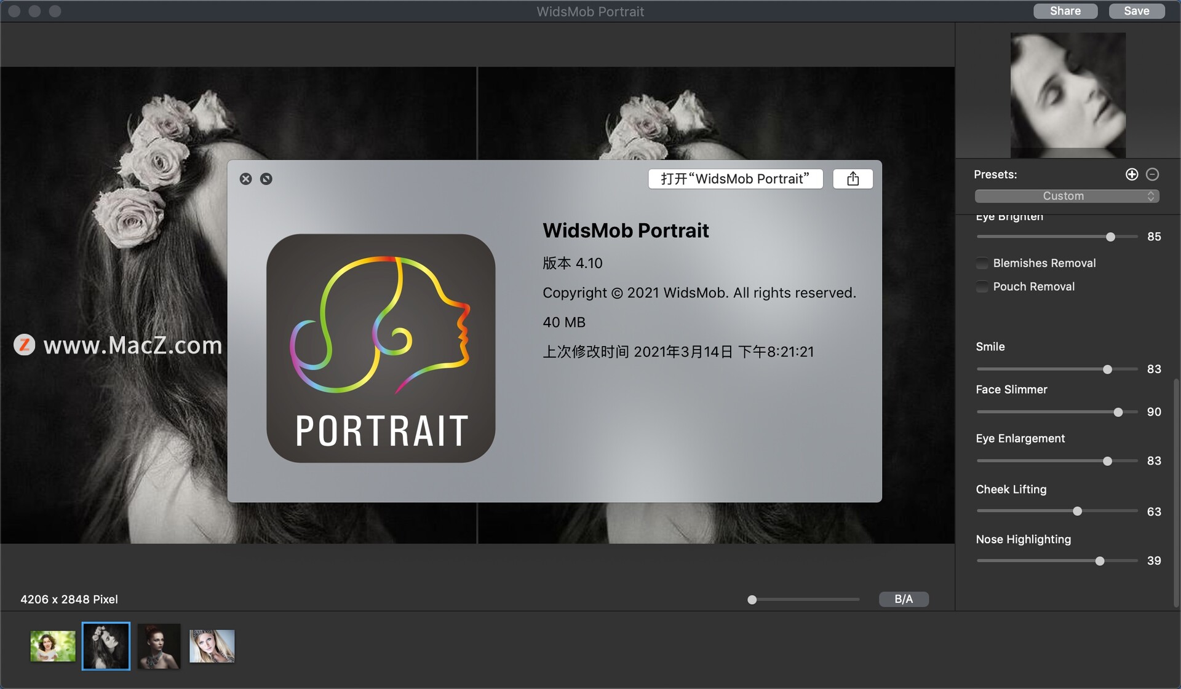This screenshot has width=1181, height=689.
Task: Adjust the Cheek Lifting slider
Action: coord(1057,511)
